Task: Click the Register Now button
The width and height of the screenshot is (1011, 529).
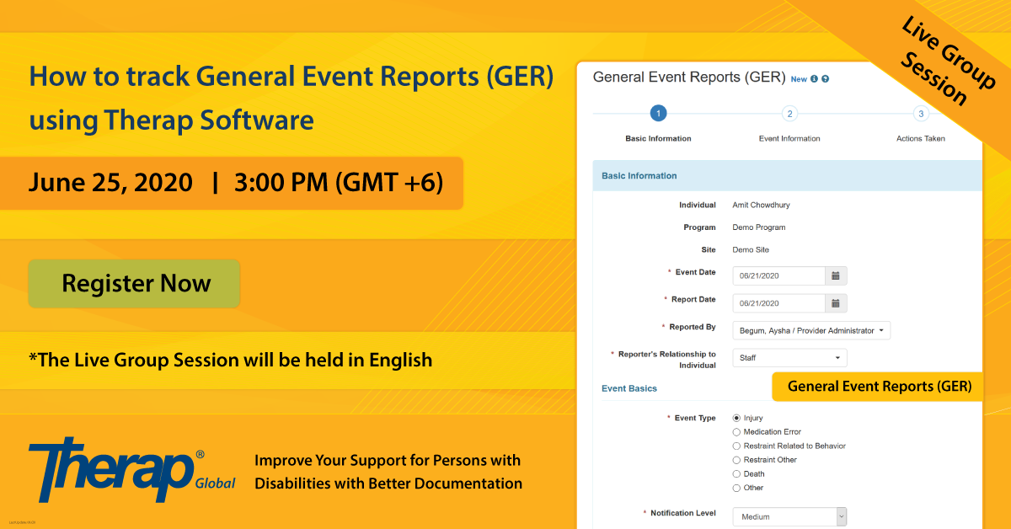Action: (x=135, y=284)
